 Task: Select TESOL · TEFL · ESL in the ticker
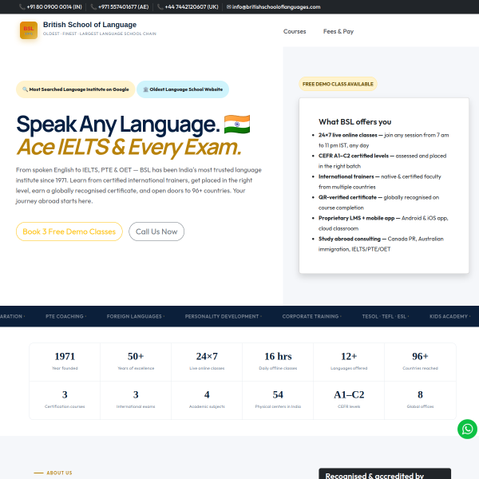tap(384, 316)
